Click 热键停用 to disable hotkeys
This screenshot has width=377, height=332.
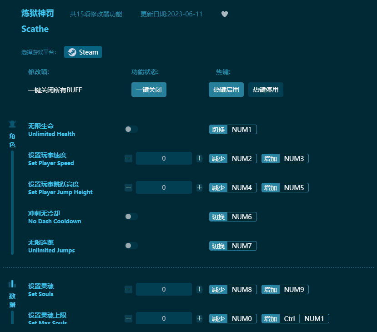point(266,90)
